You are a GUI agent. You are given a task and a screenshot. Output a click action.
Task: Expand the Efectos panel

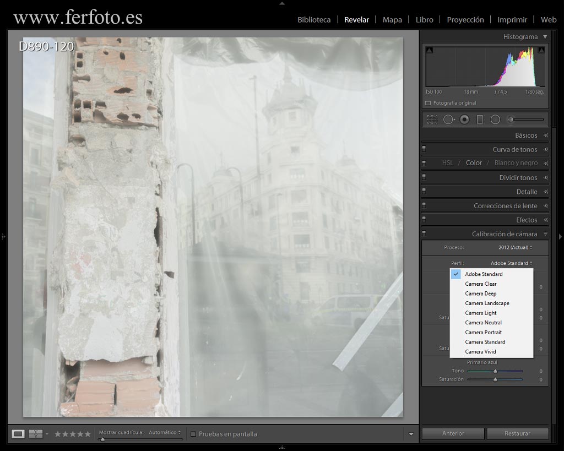click(x=545, y=220)
